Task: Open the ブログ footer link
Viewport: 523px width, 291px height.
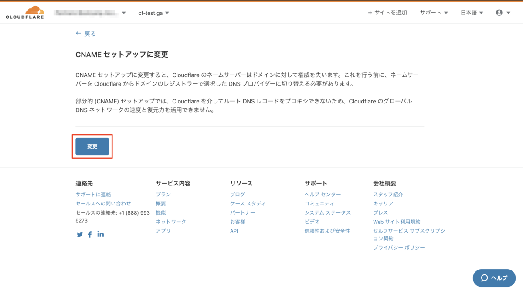Action: pyautogui.click(x=238, y=195)
